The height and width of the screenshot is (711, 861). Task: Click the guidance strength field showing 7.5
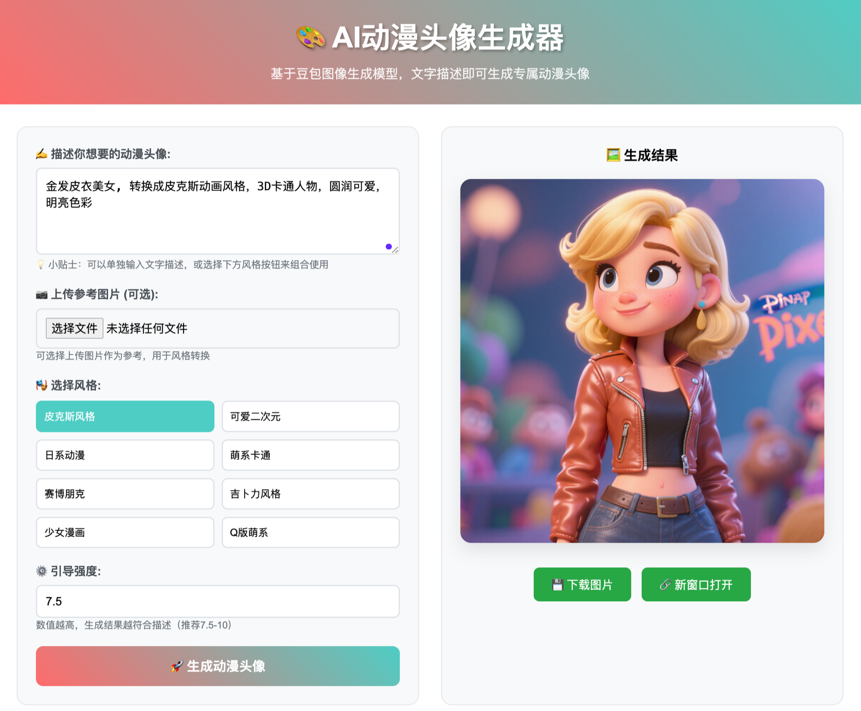click(218, 601)
